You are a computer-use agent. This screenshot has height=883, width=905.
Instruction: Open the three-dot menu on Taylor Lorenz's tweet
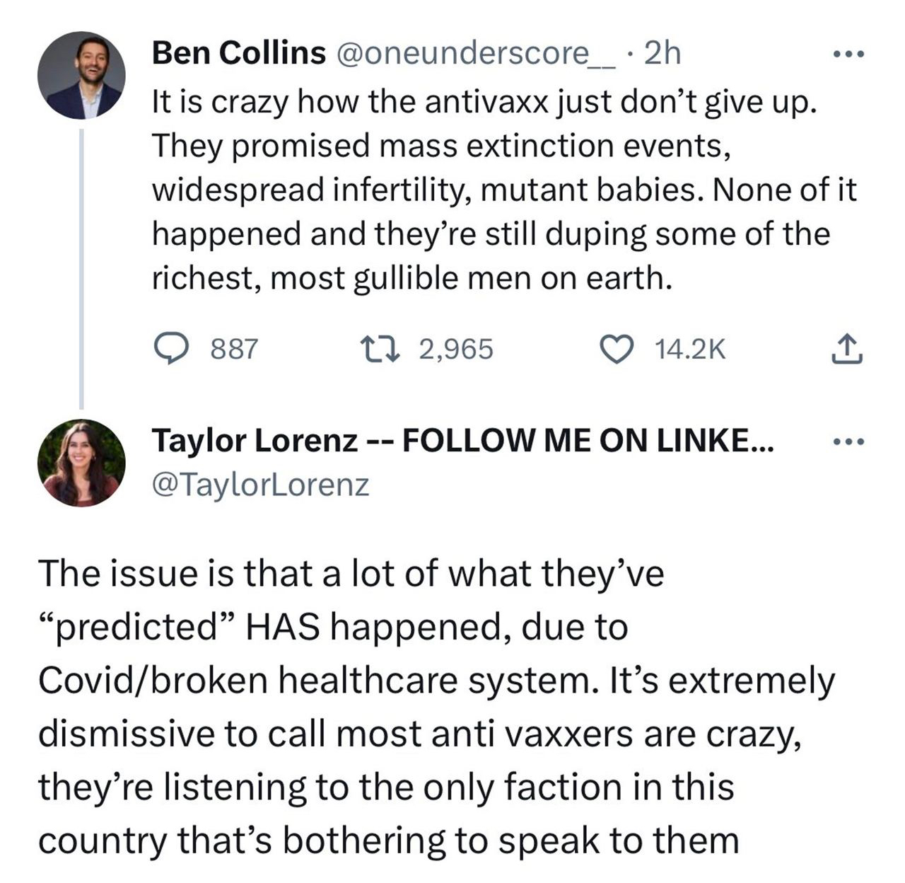[848, 443]
